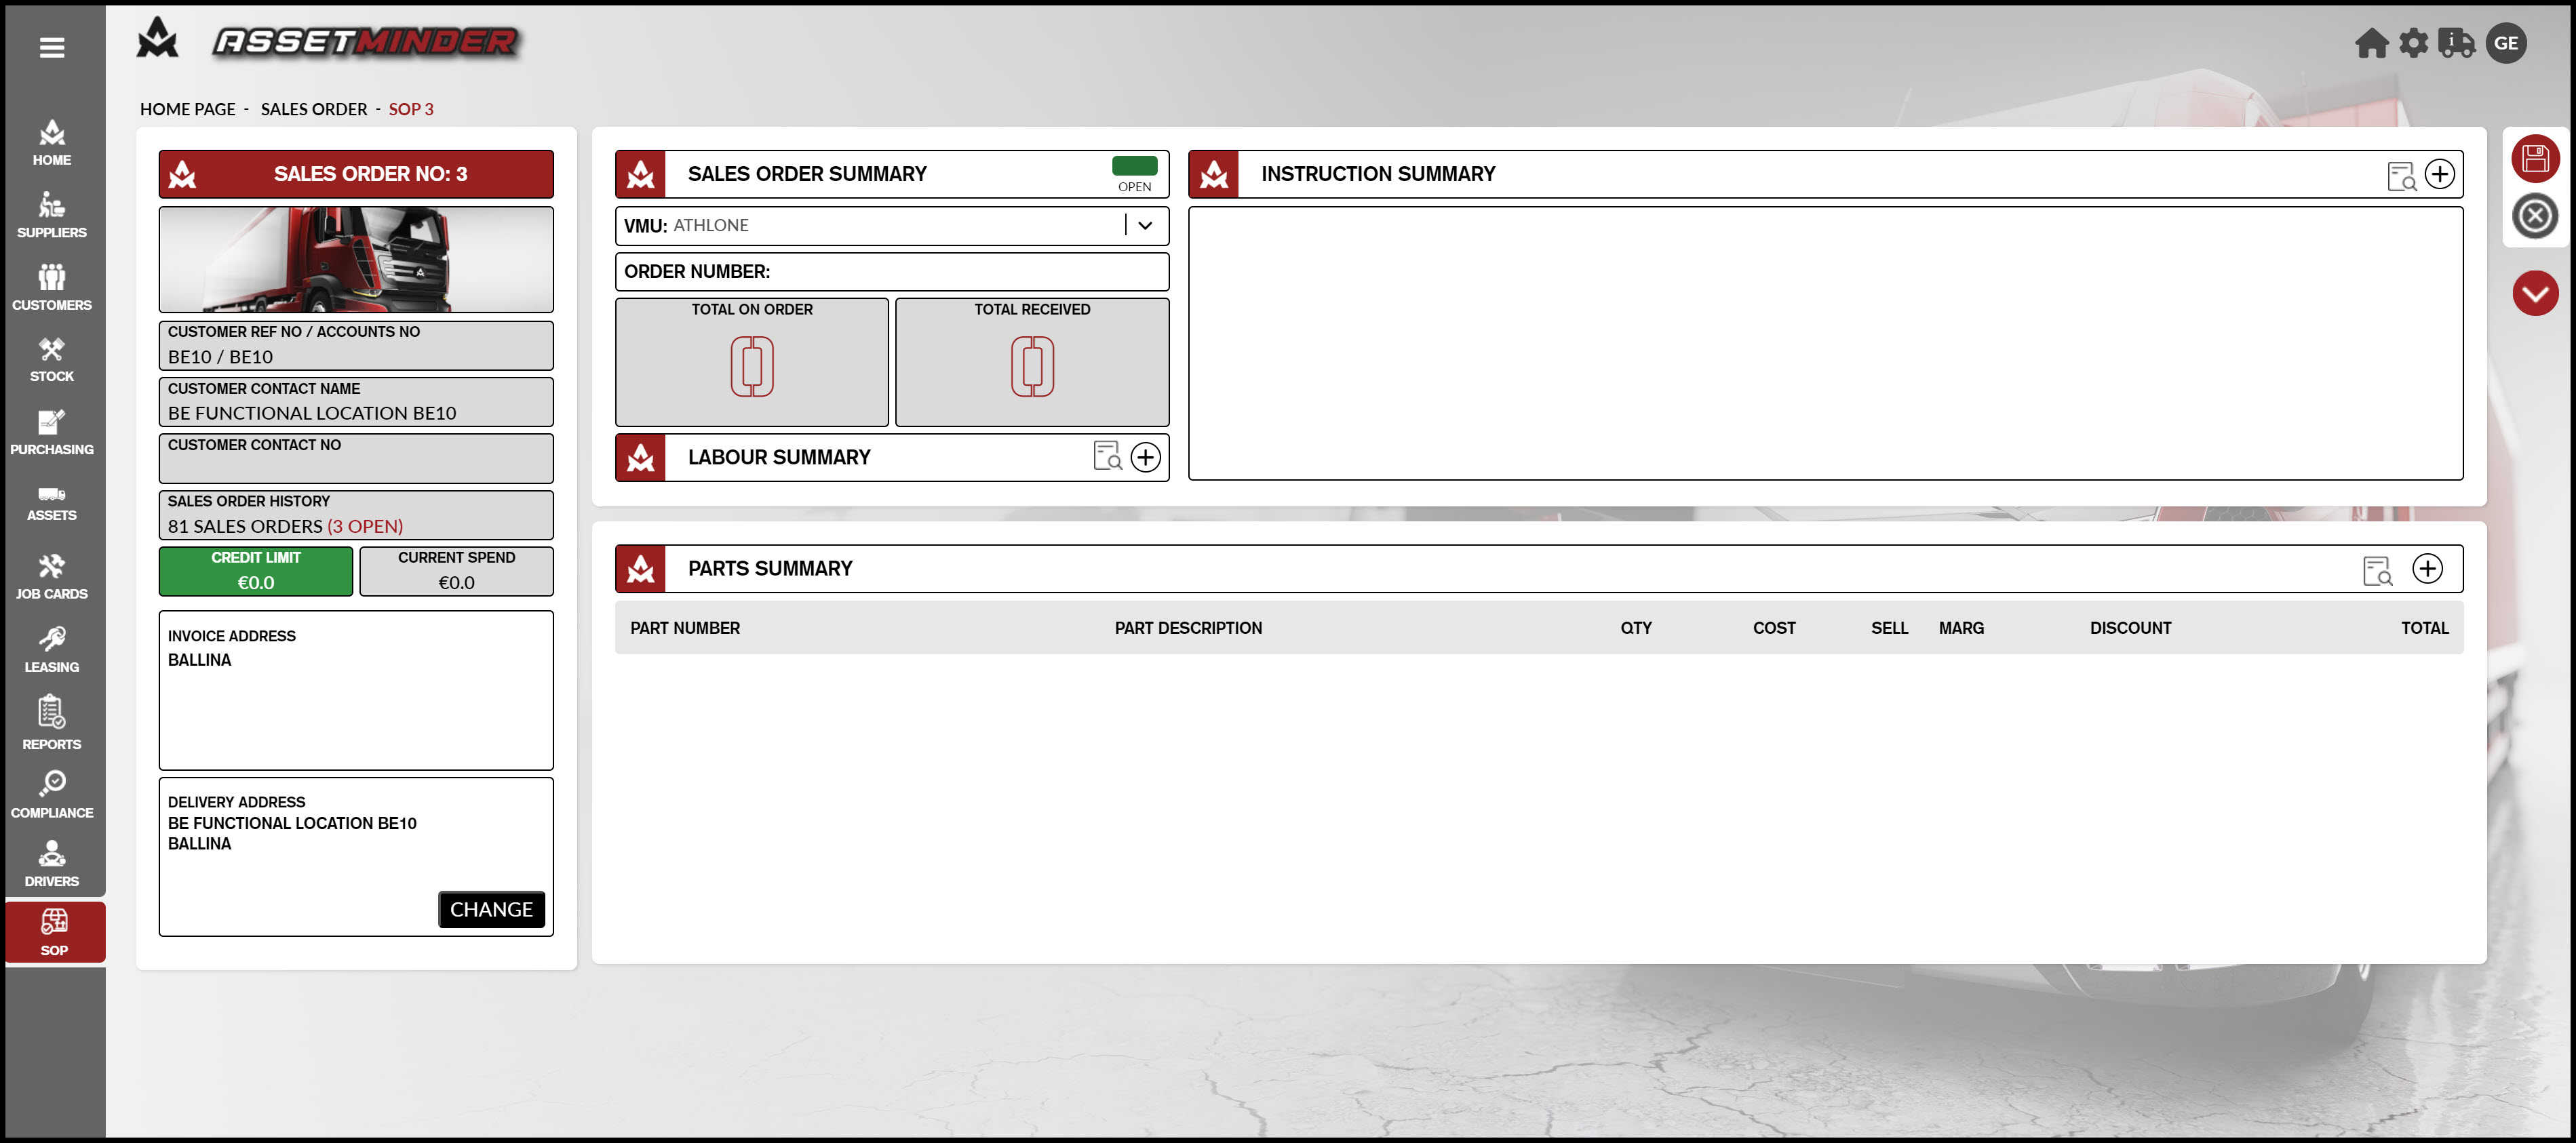
Task: Open GE user profile avatar
Action: click(x=2506, y=43)
